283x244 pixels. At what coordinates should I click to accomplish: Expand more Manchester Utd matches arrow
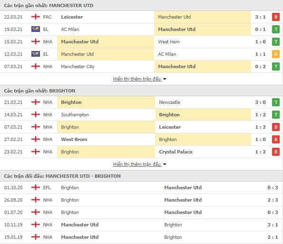tap(165, 79)
